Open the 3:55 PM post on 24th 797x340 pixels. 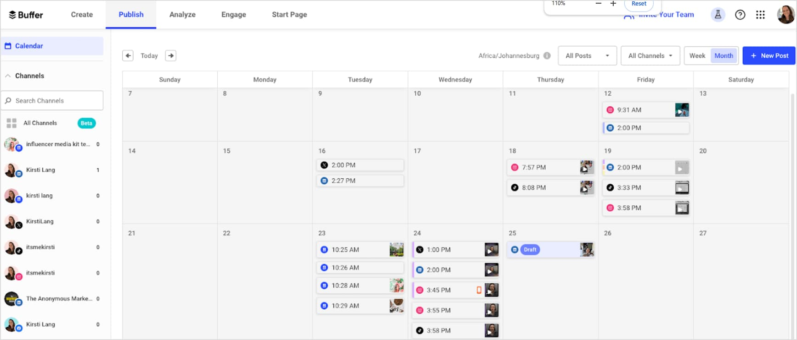[455, 310]
